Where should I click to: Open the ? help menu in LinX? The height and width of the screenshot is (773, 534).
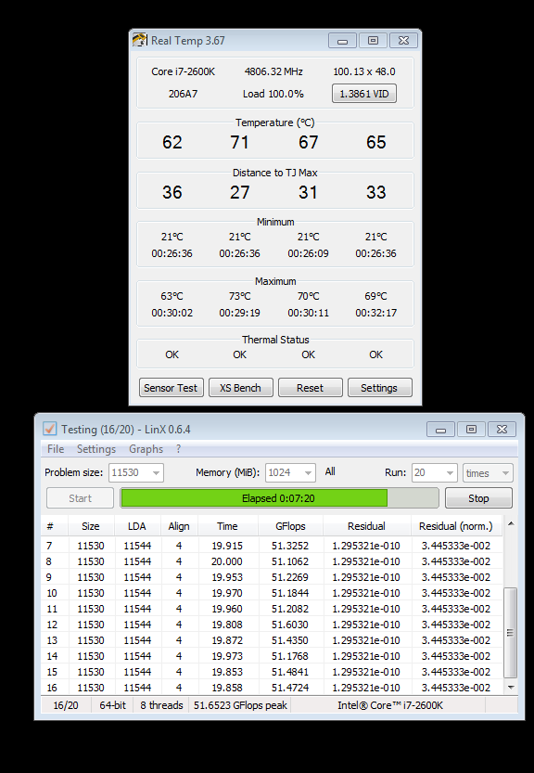[178, 449]
